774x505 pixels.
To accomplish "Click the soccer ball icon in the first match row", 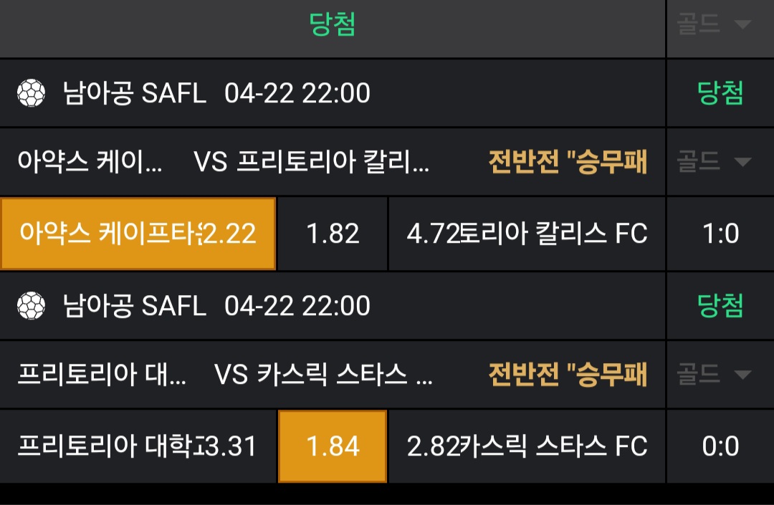I will (x=31, y=93).
